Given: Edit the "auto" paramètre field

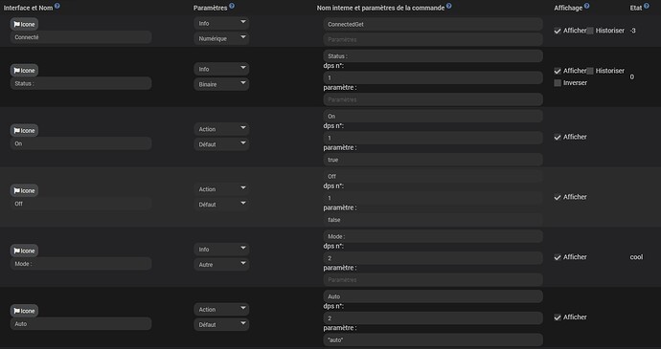Looking at the screenshot, I should pyautogui.click(x=433, y=339).
